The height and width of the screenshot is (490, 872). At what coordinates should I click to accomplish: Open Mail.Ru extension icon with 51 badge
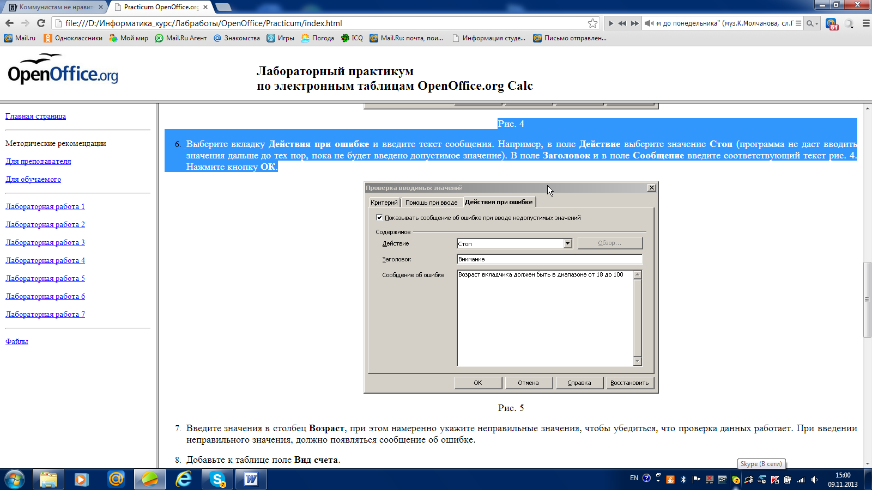point(832,23)
